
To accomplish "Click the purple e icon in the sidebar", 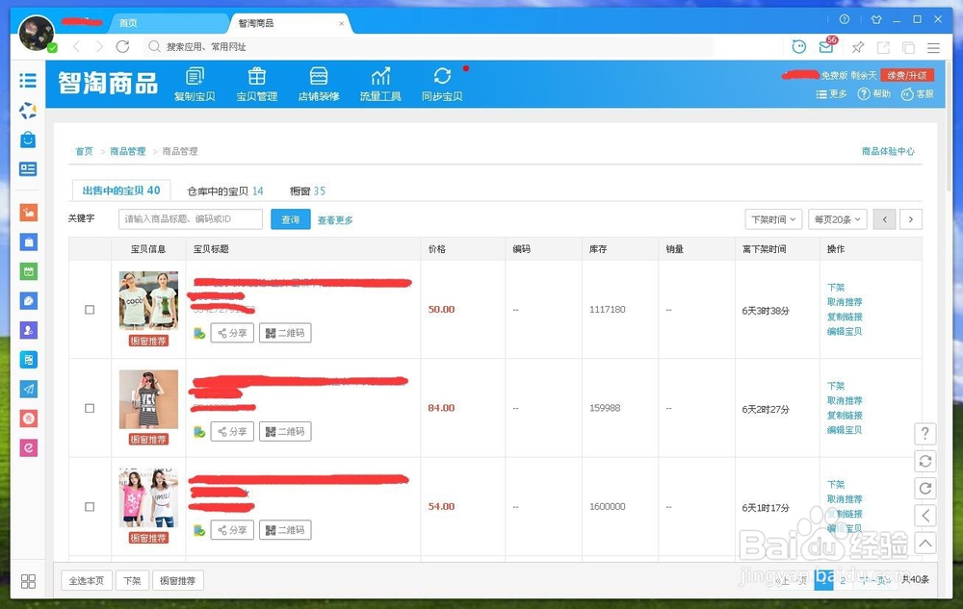I will [x=28, y=447].
